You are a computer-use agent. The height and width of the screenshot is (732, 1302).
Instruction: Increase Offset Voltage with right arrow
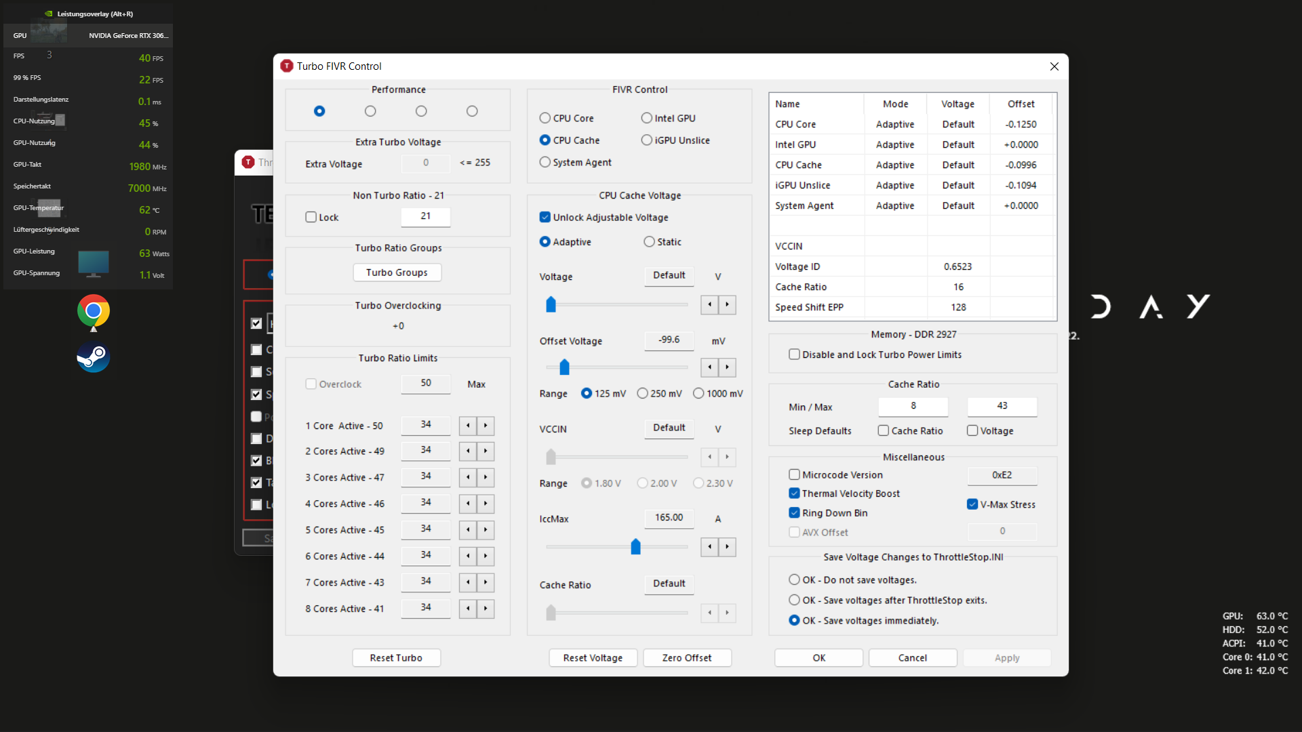tap(727, 367)
